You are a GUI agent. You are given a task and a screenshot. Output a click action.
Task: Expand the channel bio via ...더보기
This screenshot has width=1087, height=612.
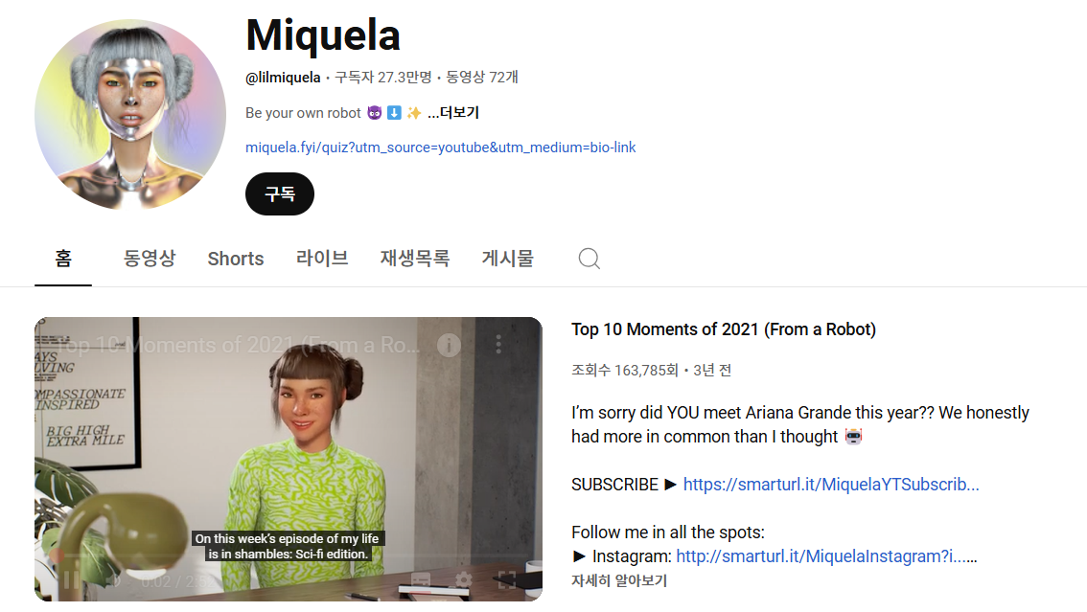(454, 112)
